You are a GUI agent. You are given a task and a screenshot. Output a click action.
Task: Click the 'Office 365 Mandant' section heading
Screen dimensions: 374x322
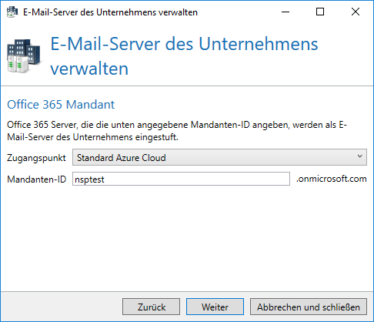pyautogui.click(x=61, y=105)
